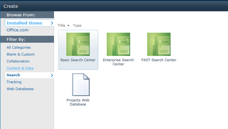Click the Projects Web Database label
The image size is (228, 129).
[x=78, y=102]
